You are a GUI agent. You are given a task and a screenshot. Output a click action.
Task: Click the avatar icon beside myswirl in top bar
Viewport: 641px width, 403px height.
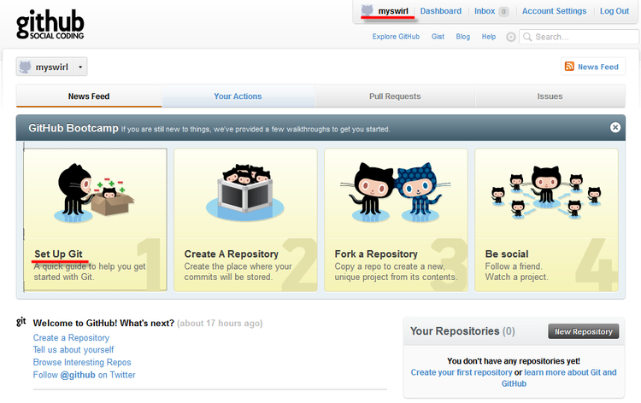368,10
